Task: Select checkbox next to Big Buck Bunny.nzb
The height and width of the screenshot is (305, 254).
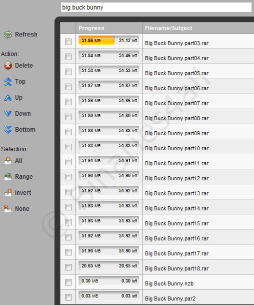Action: (68, 282)
